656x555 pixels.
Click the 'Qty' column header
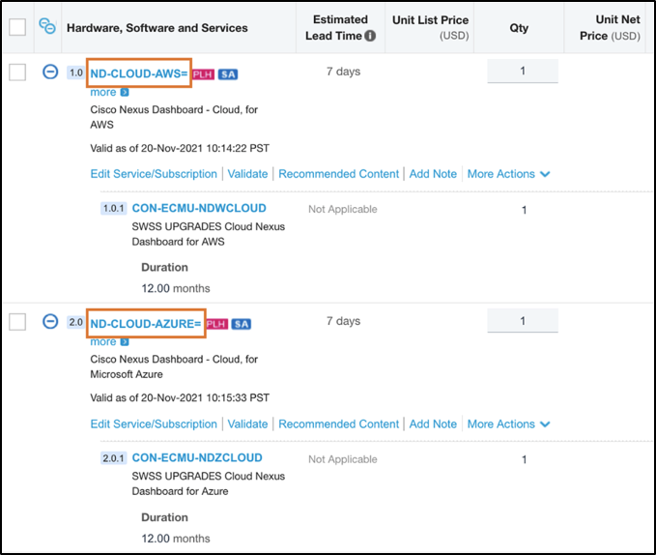click(519, 28)
